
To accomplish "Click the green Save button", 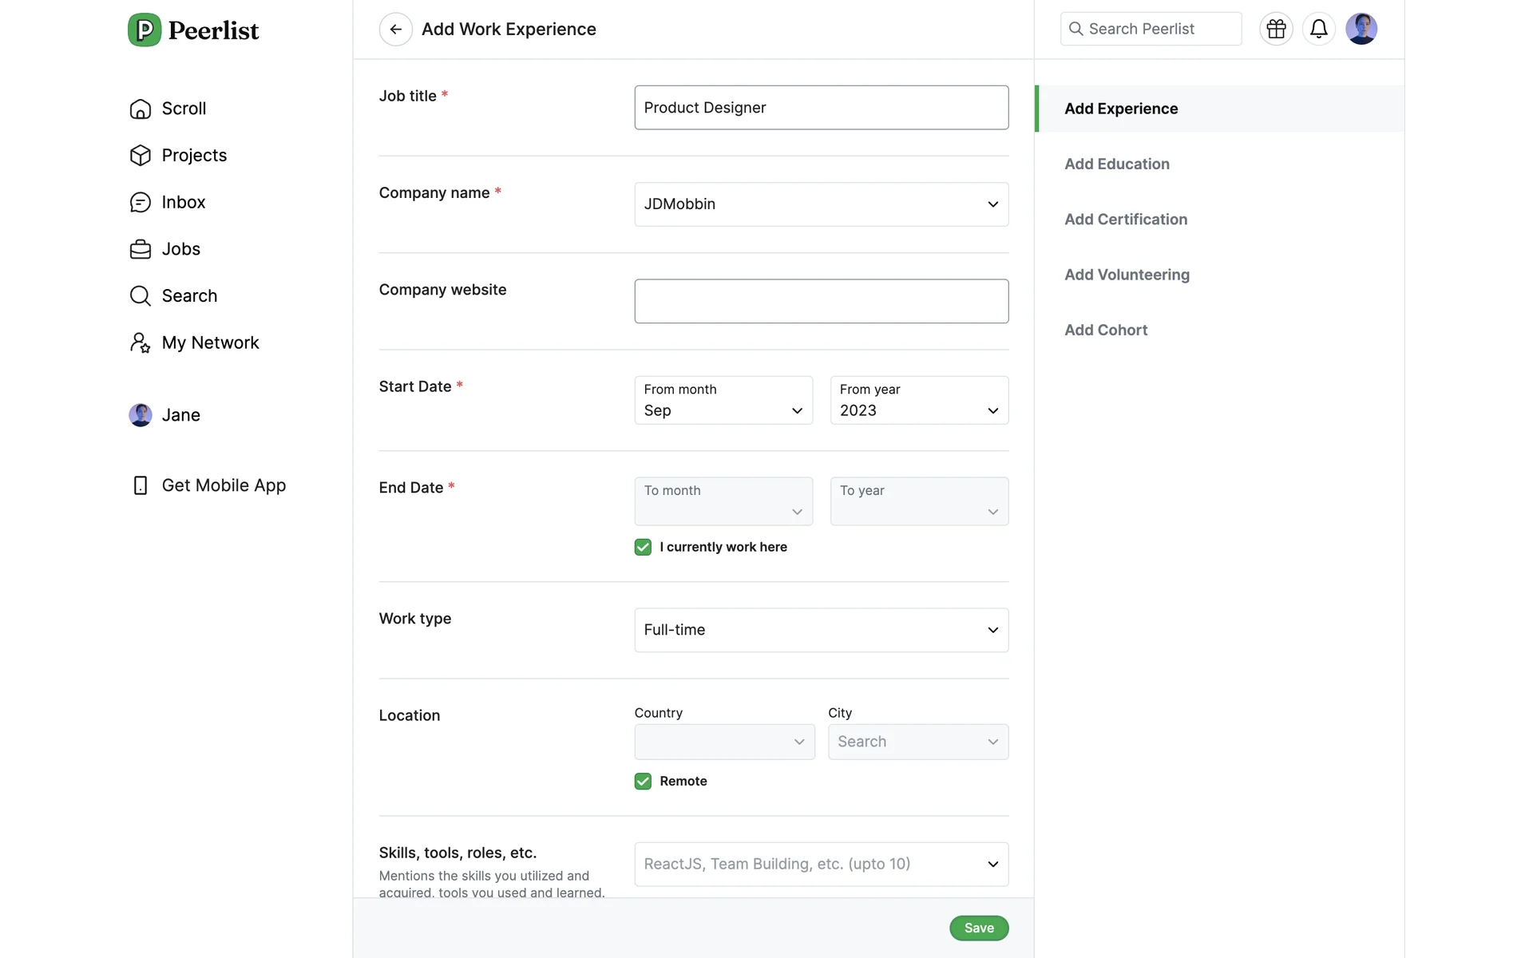I will coord(978,928).
